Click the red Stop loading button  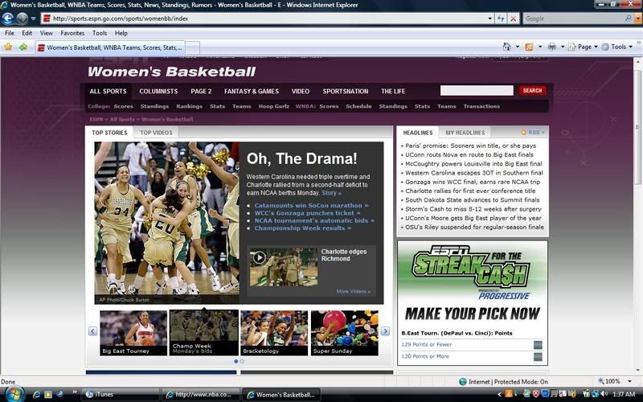click(513, 18)
